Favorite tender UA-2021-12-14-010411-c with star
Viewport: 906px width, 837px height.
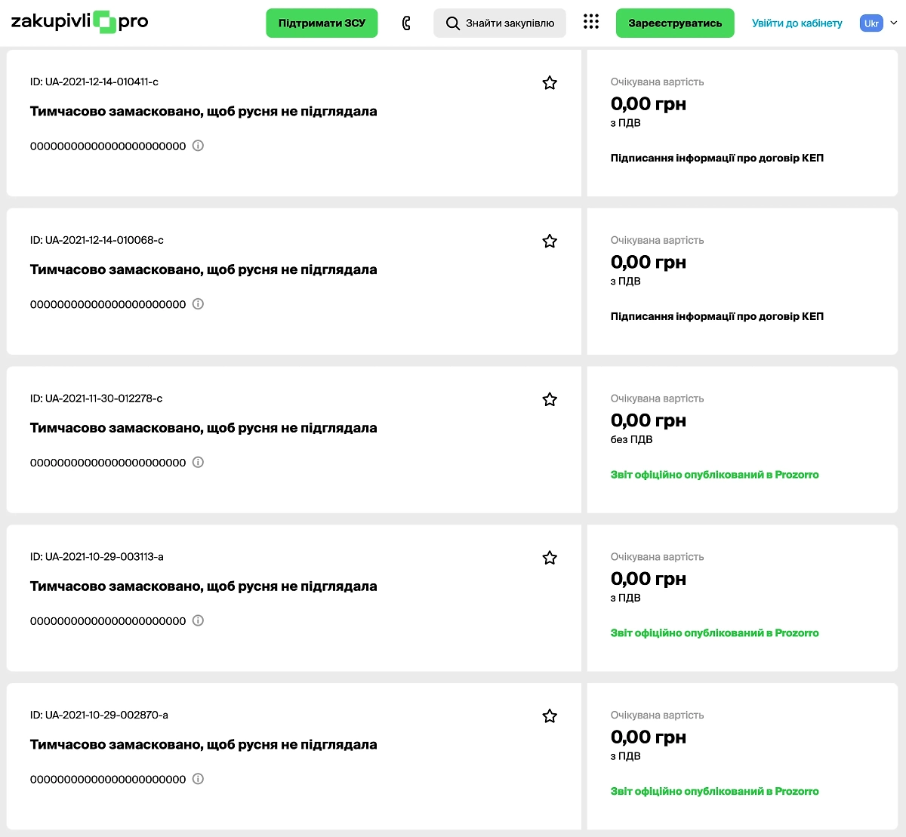click(550, 83)
